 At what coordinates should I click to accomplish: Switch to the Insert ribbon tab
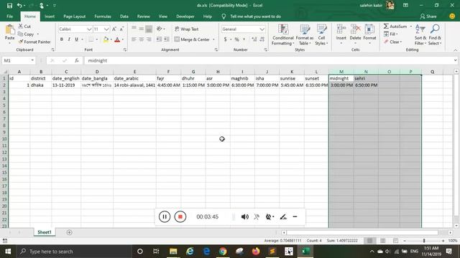pos(50,16)
